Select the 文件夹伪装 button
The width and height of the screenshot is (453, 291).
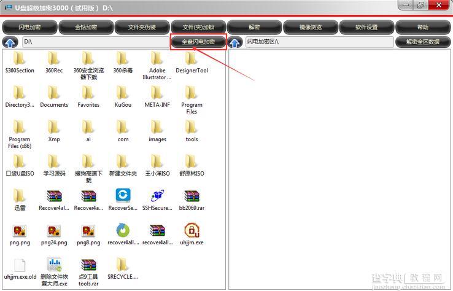tap(142, 27)
